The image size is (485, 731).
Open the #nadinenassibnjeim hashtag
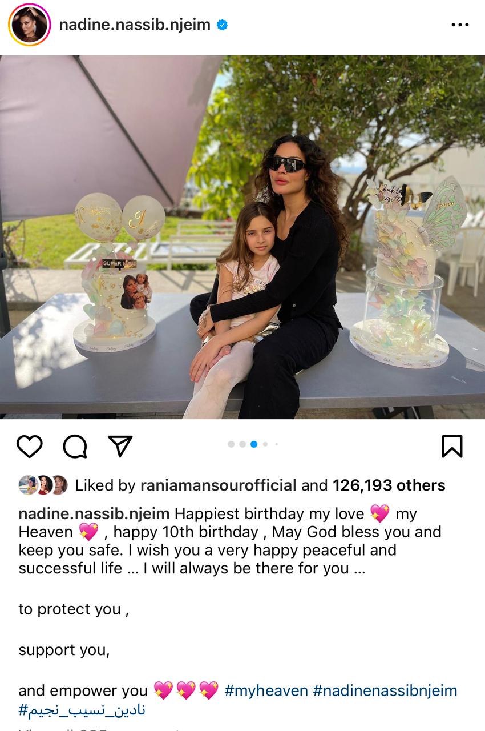(385, 690)
